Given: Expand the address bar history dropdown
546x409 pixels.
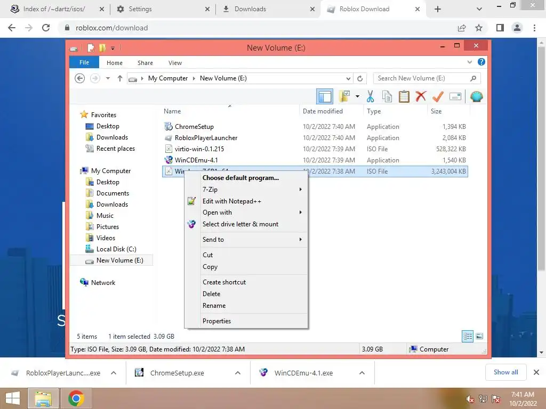Looking at the screenshot, I should [348, 78].
